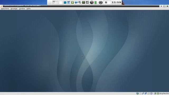This screenshot has height=95, width=169.
Task: Click the small gray tray icon beside clock
Action: pyautogui.click(x=106, y=2)
